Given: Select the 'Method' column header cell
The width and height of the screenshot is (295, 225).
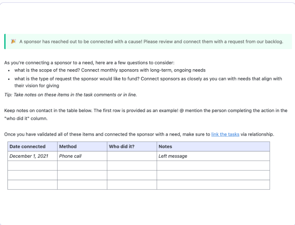Looking at the screenshot, I should pyautogui.click(x=82, y=146).
